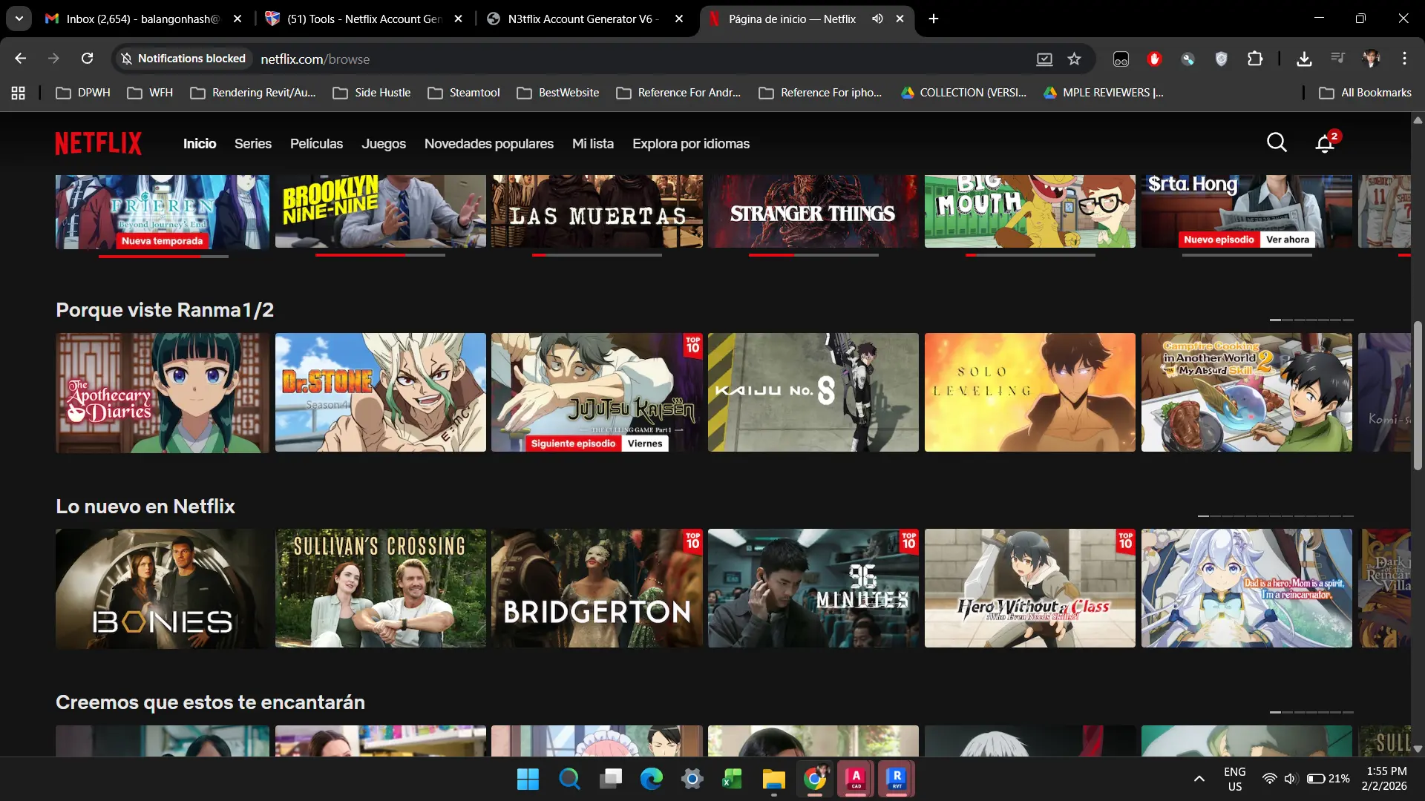Click Lo nuevo en Netflix row title

tap(145, 507)
